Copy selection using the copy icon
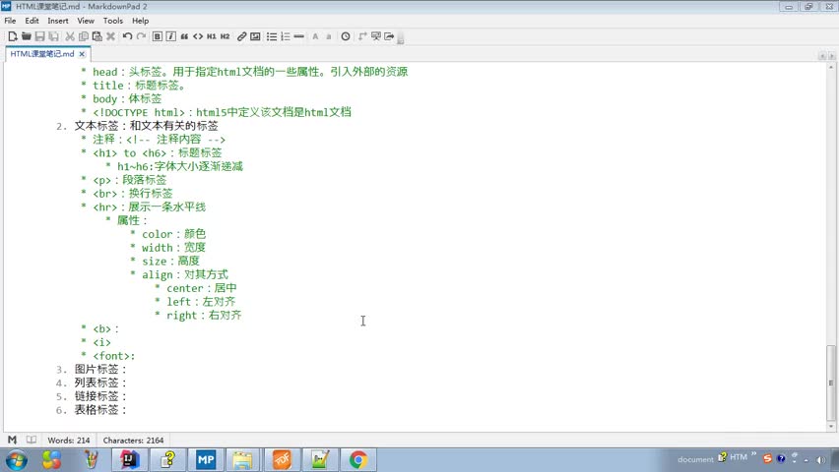Screen dimensions: 839x472 tap(84, 36)
